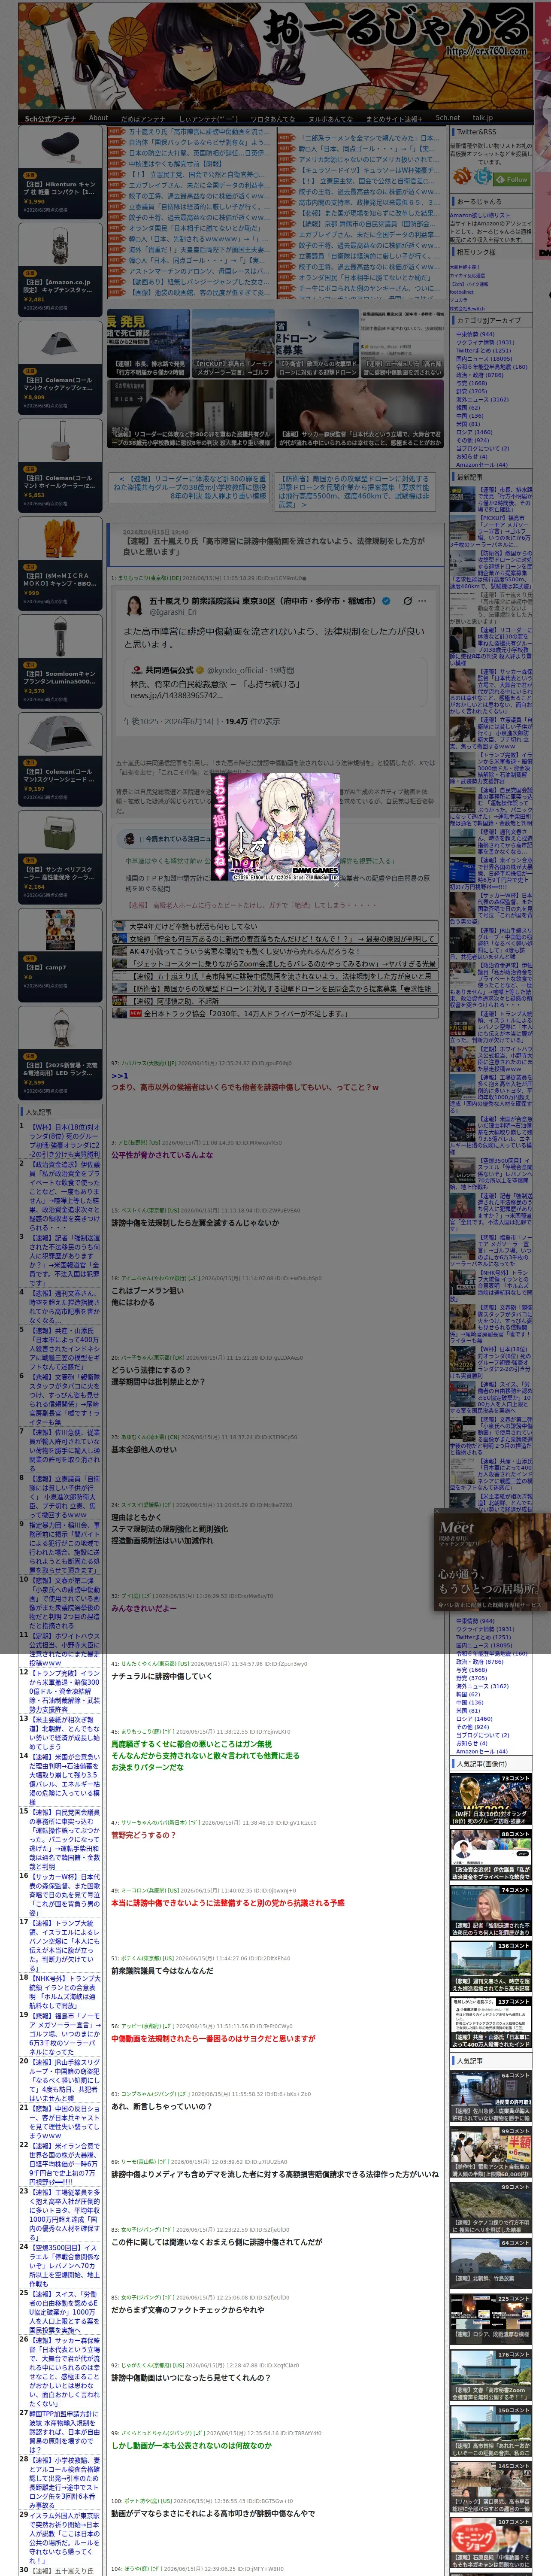Open 中東情勢 (944) under カテゴリ別アーカイブ heading
The height and width of the screenshot is (2576, 551).
pyautogui.click(x=476, y=334)
